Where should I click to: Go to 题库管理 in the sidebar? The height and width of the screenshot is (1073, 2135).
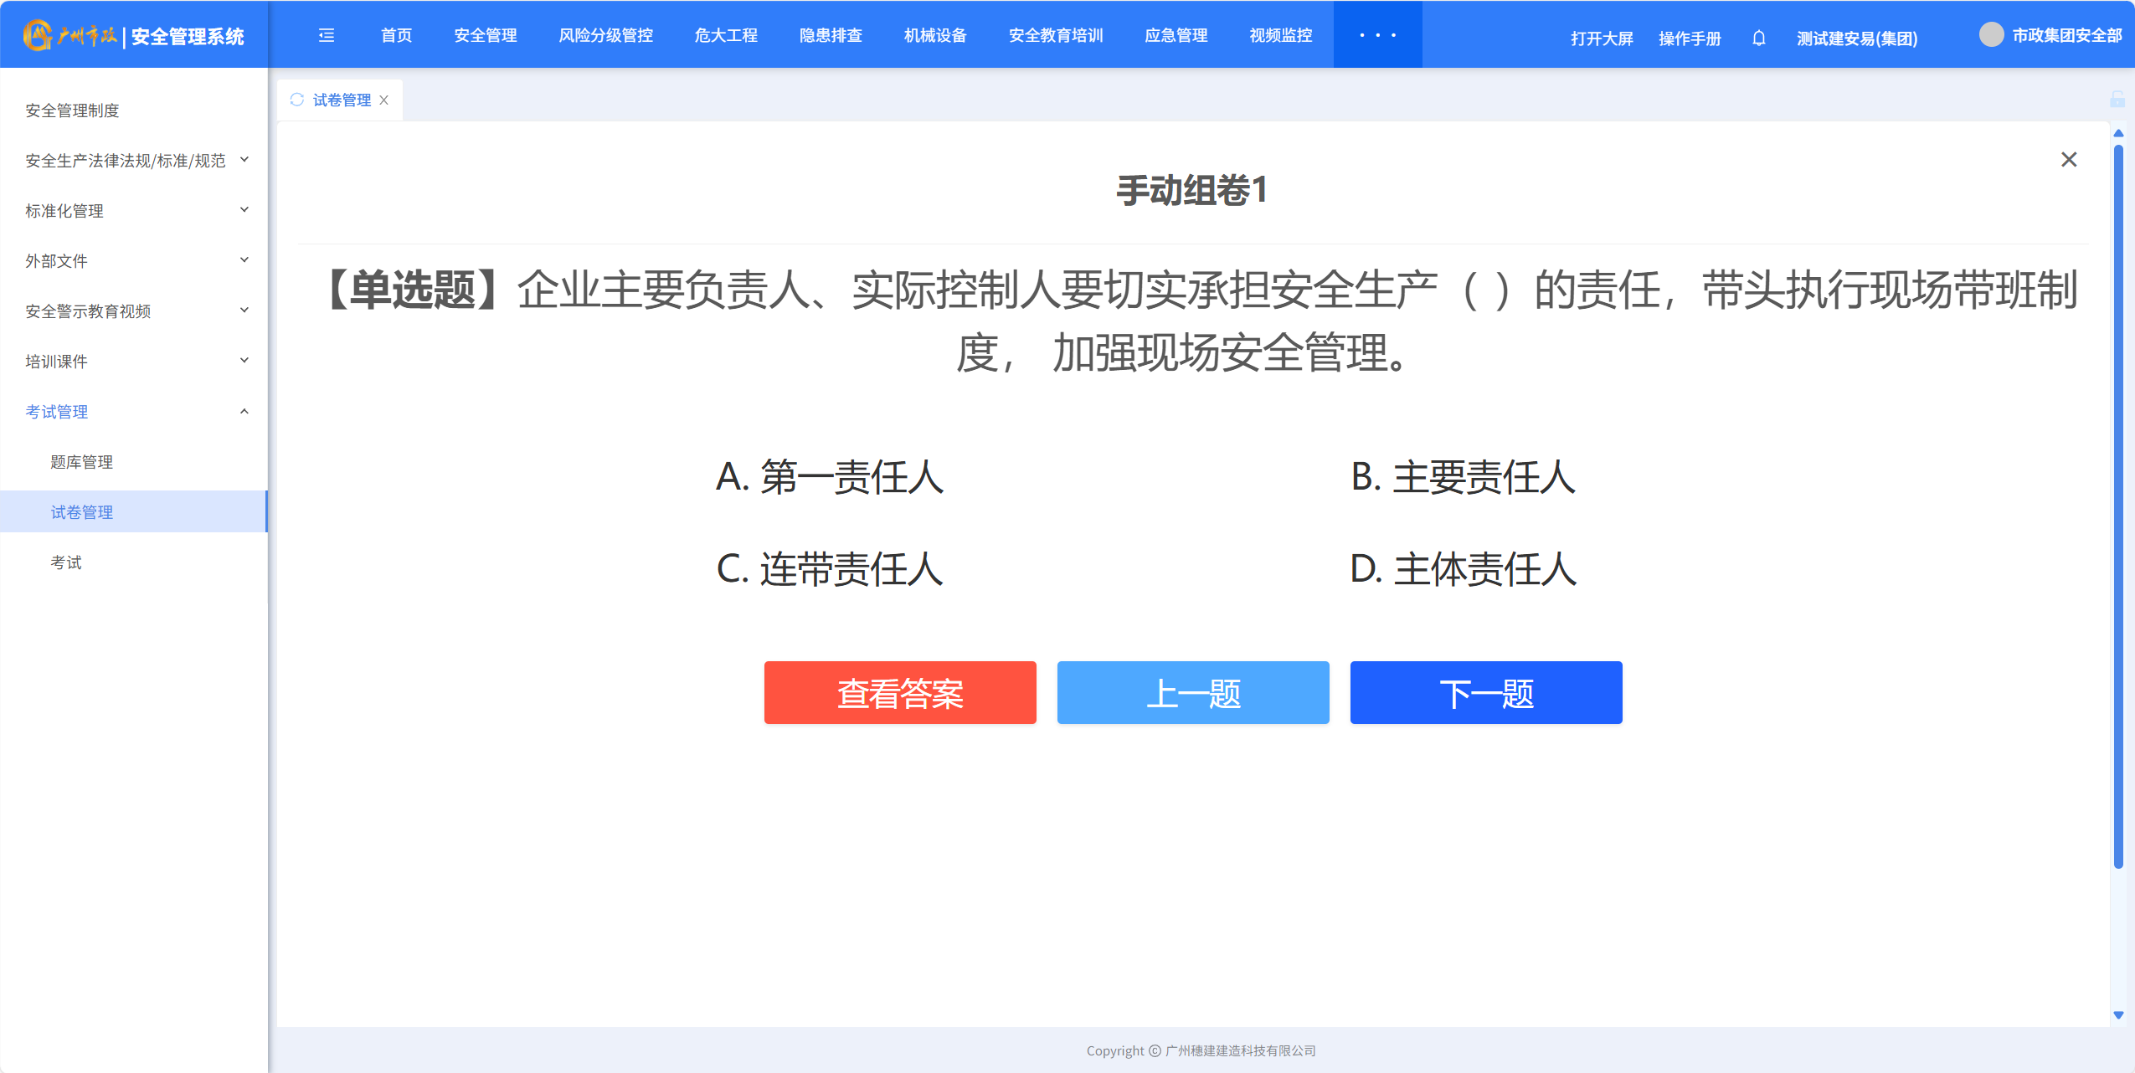pos(81,462)
